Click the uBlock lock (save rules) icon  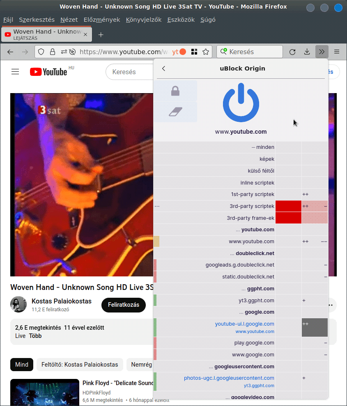click(175, 91)
